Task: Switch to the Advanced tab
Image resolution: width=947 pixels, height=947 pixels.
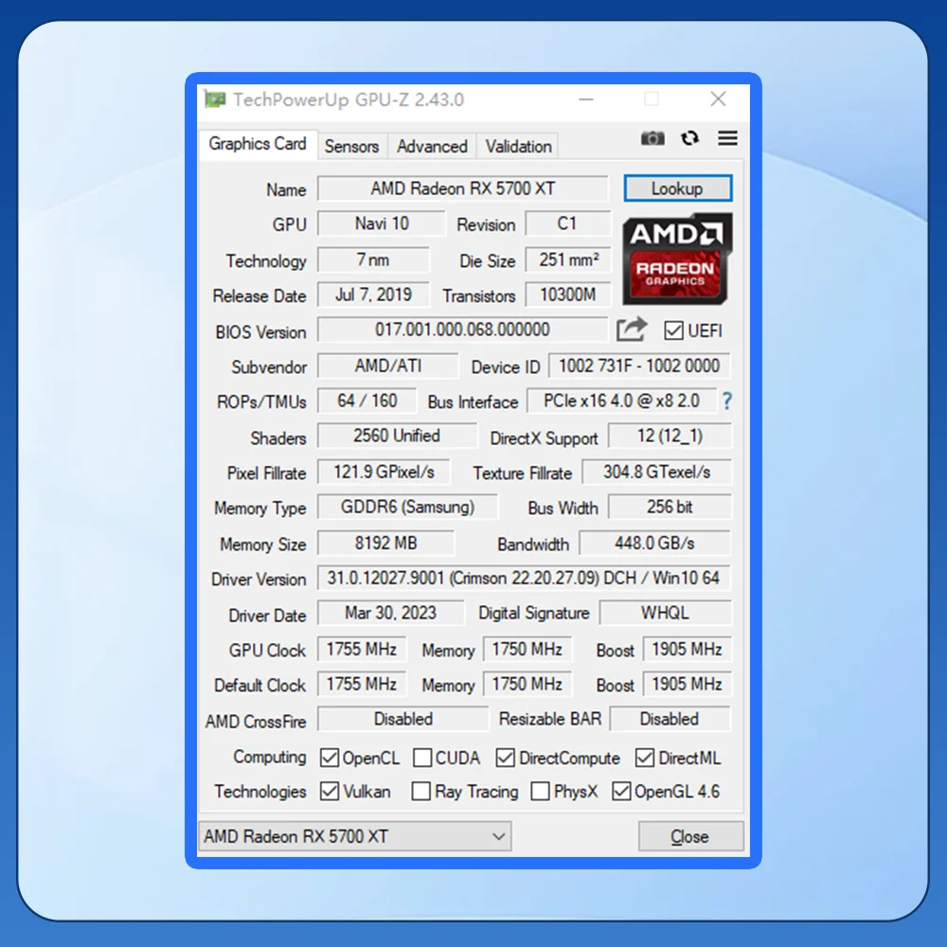Action: [x=432, y=146]
